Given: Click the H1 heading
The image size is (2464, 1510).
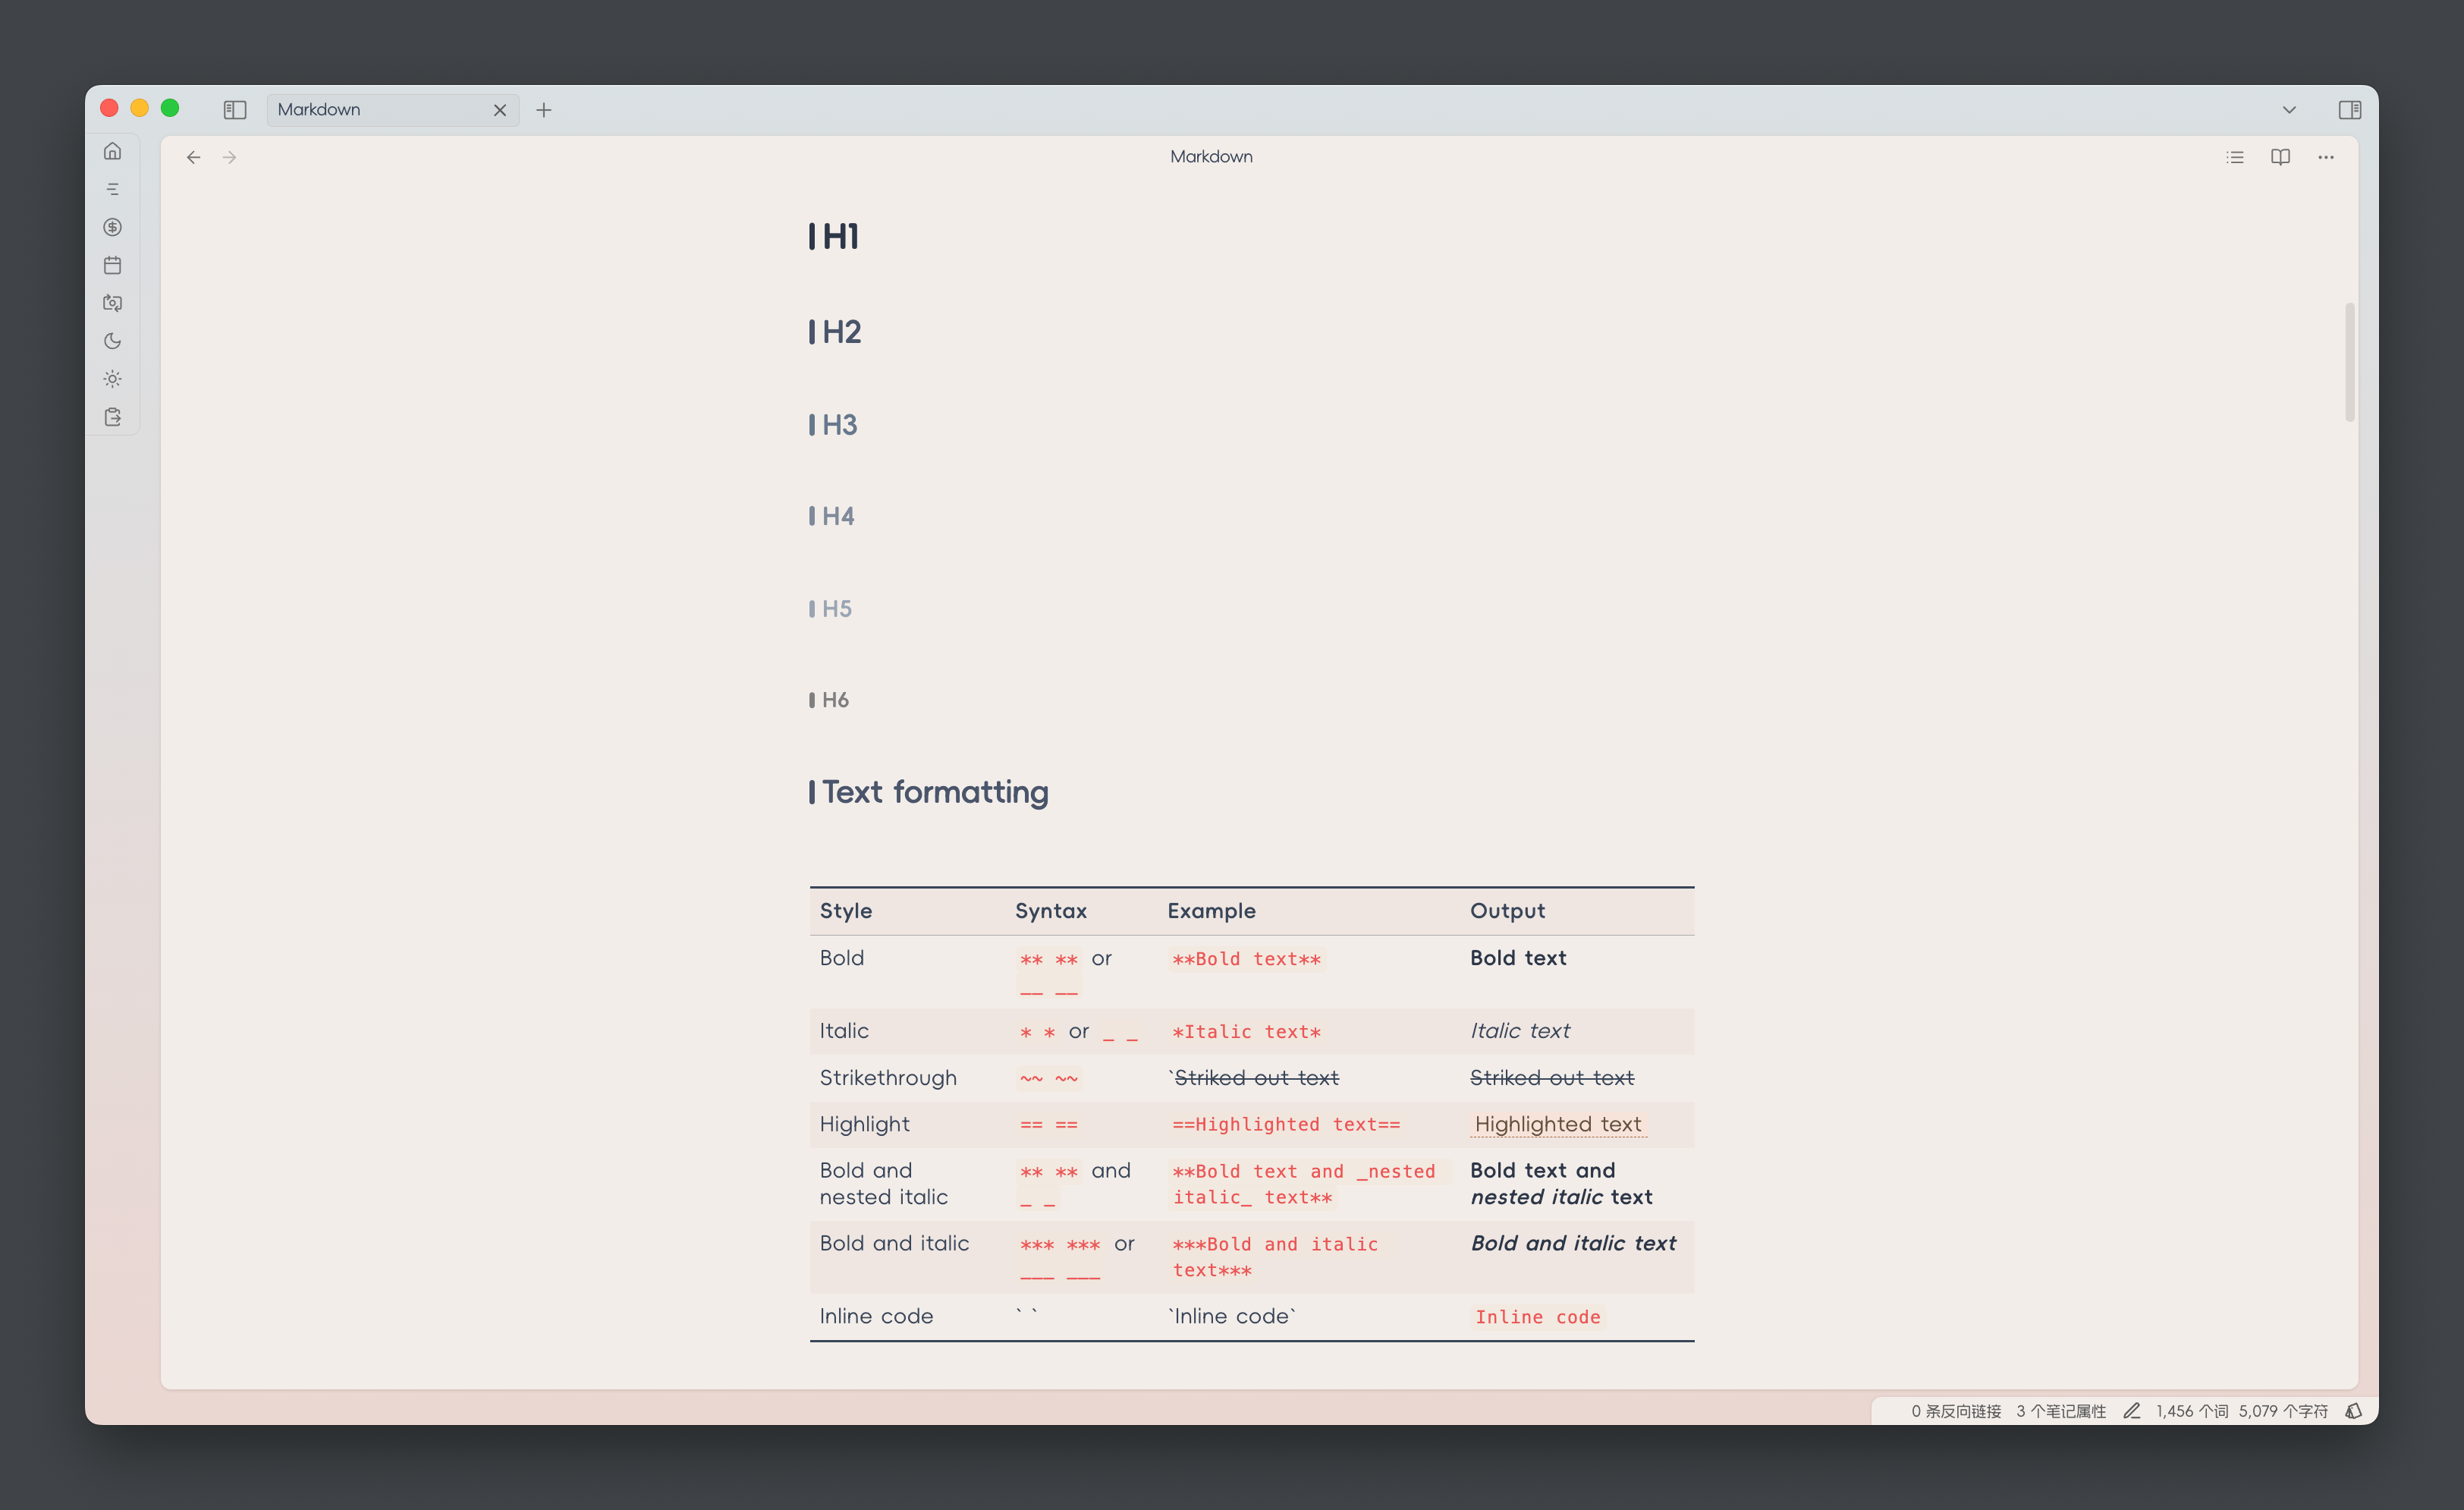Looking at the screenshot, I should [x=840, y=237].
